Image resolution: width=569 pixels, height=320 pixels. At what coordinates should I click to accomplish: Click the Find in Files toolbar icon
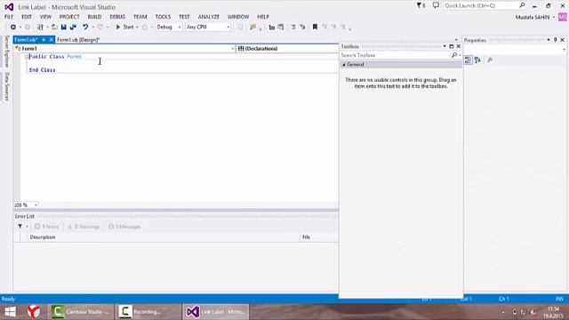tap(252, 28)
